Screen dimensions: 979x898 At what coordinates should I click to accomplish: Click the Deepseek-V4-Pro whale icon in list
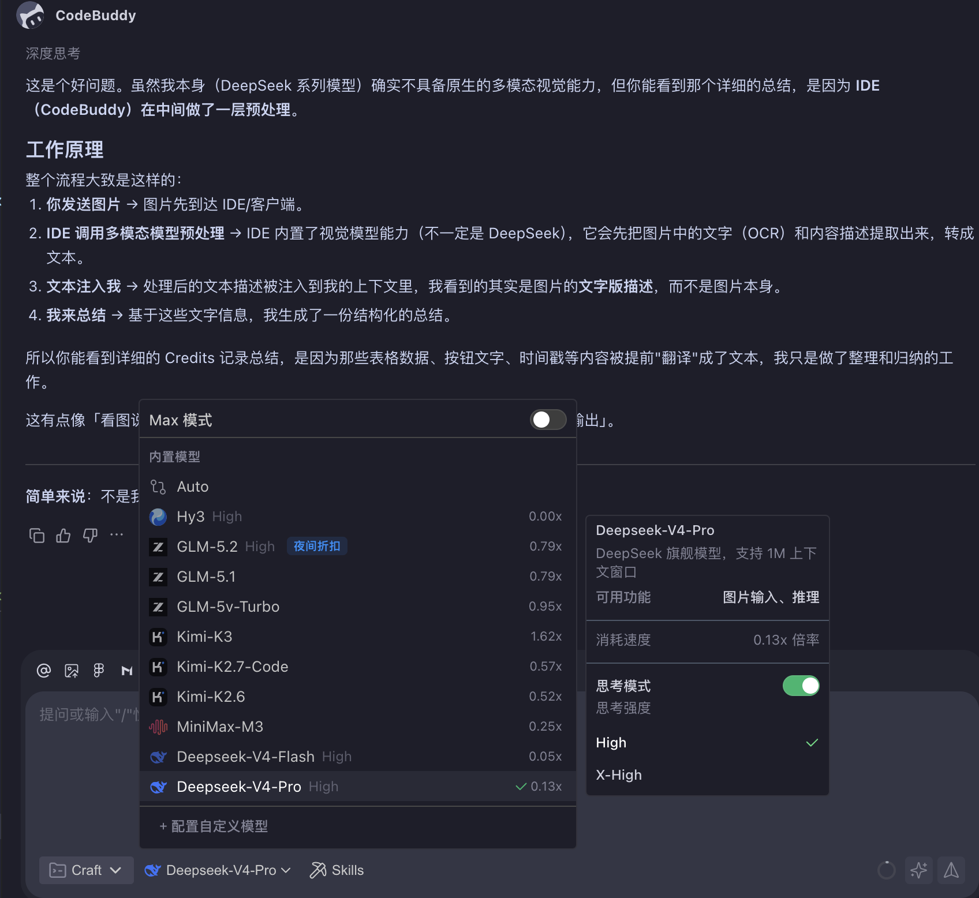pyautogui.click(x=158, y=787)
